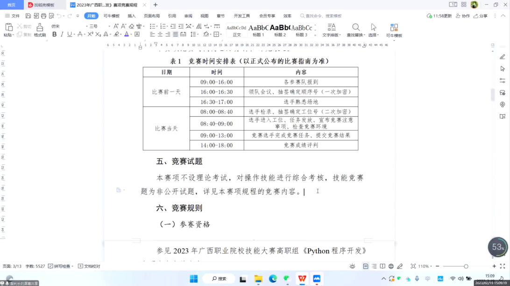Enable eye protection mode in status bar
The image size is (510, 286).
click(x=352, y=266)
